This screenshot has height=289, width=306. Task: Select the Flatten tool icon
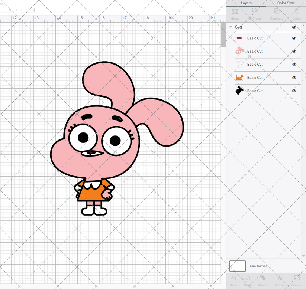pos(279,279)
